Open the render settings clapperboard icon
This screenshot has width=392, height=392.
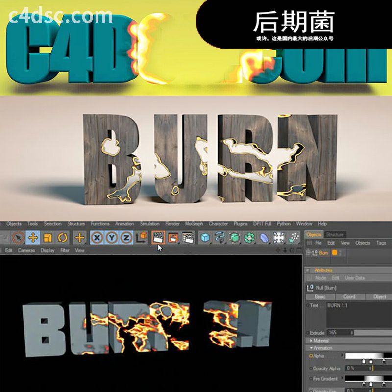[x=188, y=237]
